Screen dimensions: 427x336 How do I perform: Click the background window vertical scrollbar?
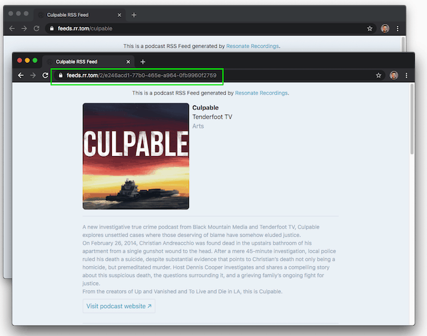pos(403,43)
